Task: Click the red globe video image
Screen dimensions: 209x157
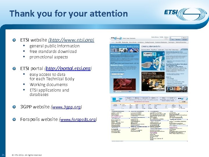Action: tap(125, 85)
